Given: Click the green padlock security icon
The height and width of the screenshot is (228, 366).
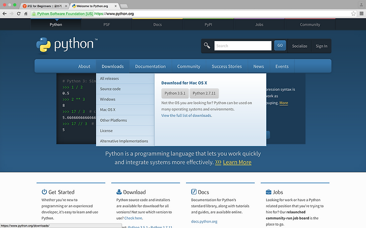Looking at the screenshot, I should tap(34, 14).
